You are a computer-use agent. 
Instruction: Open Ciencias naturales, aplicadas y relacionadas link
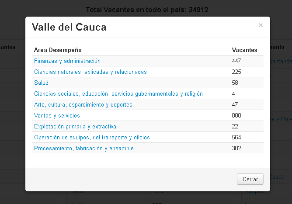point(90,72)
